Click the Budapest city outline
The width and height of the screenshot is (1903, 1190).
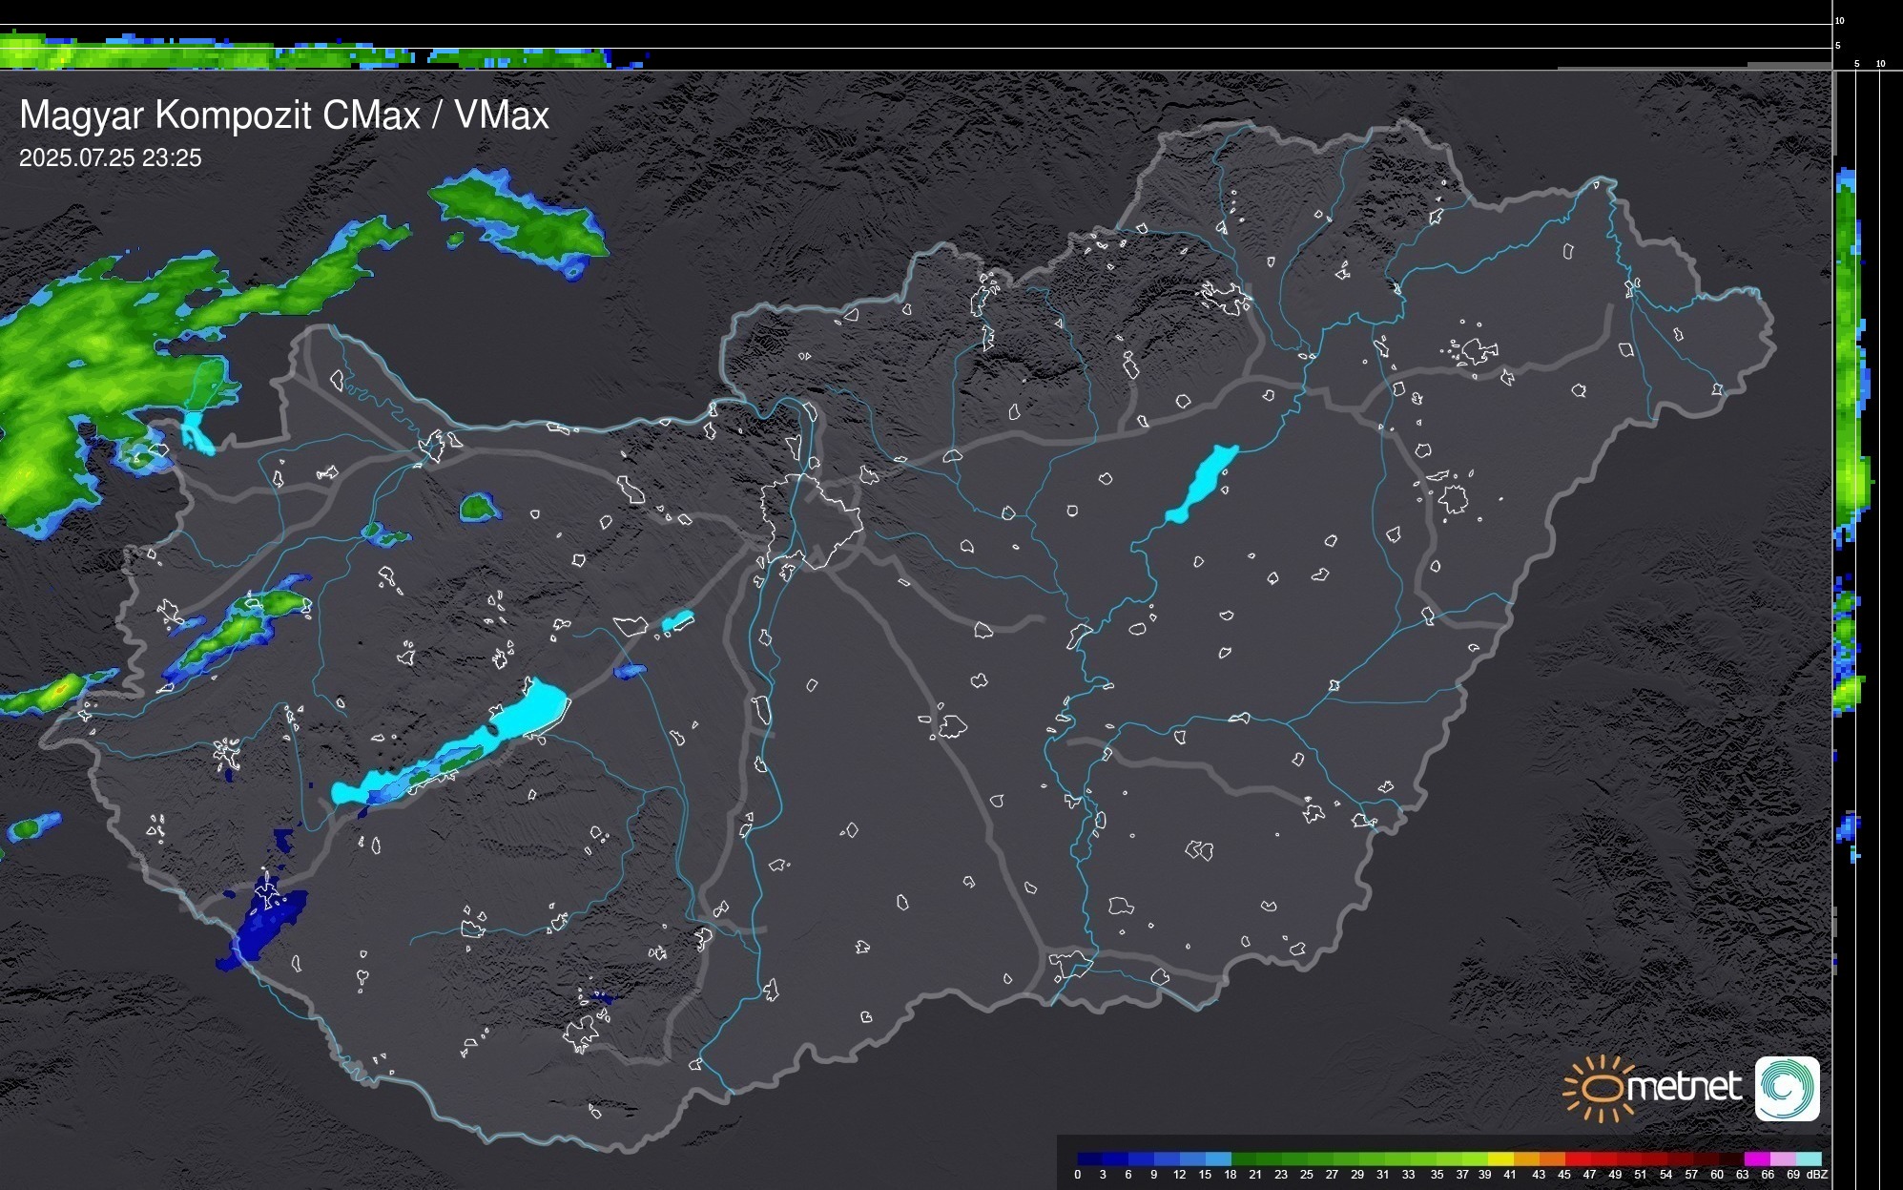[811, 520]
